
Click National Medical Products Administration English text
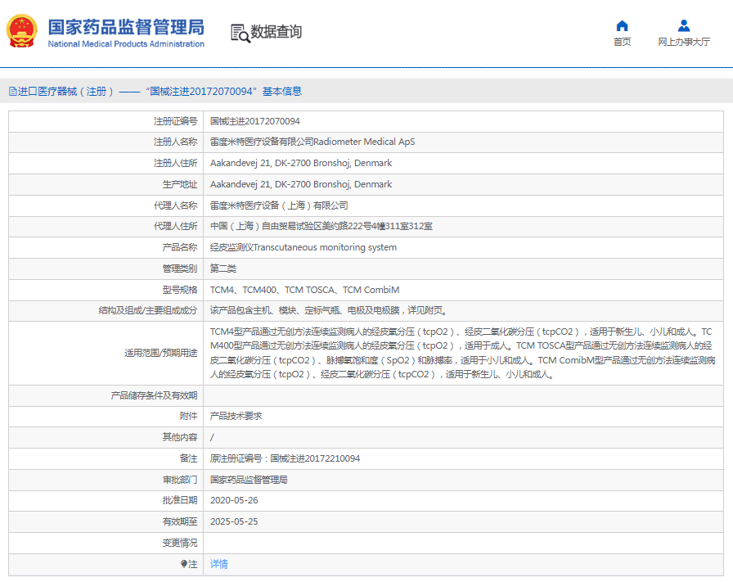pos(125,44)
